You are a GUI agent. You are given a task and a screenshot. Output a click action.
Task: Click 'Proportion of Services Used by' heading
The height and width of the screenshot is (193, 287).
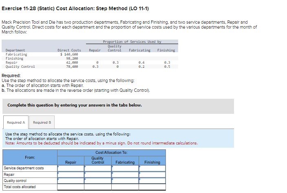click(132, 42)
